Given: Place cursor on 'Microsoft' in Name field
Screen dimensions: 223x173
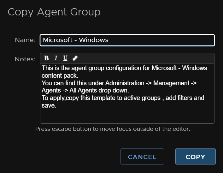Looking at the screenshot, I should 58,40.
